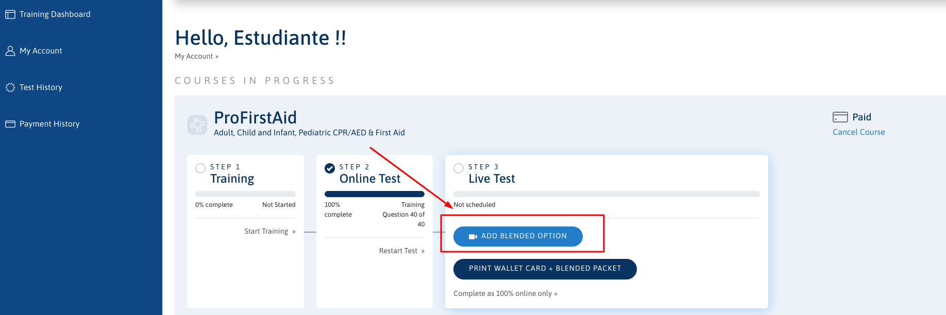Go to Test History in sidebar
The height and width of the screenshot is (315, 946).
pyautogui.click(x=41, y=87)
